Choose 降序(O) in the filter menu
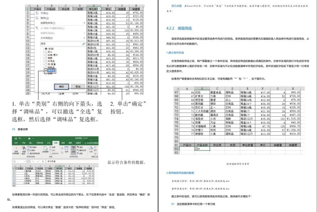Image resolution: width=317 pixels, height=212 pixels. click(x=44, y=18)
